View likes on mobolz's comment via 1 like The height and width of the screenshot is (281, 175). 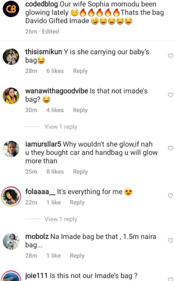[53, 256]
